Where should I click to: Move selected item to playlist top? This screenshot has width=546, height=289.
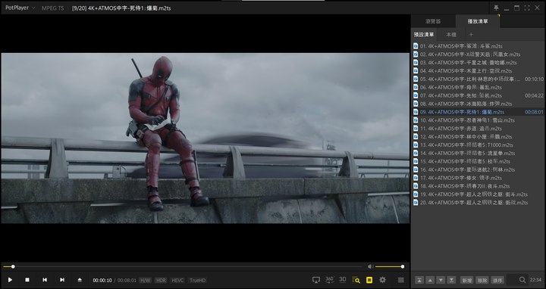click(419, 280)
